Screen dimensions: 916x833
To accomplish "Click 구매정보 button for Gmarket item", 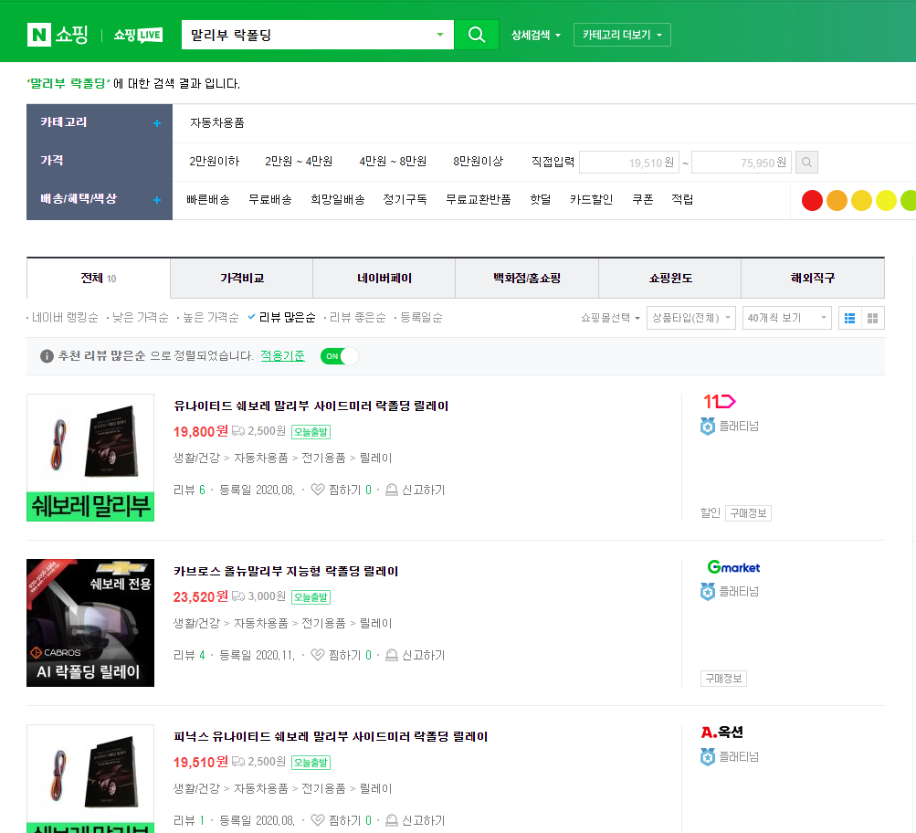I will [x=723, y=679].
